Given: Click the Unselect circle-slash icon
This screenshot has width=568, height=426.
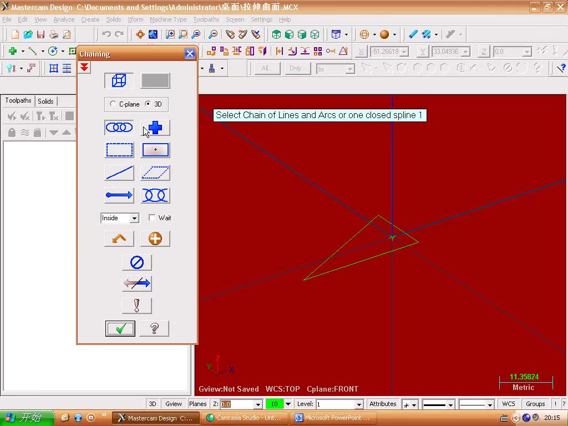Looking at the screenshot, I should coord(137,262).
